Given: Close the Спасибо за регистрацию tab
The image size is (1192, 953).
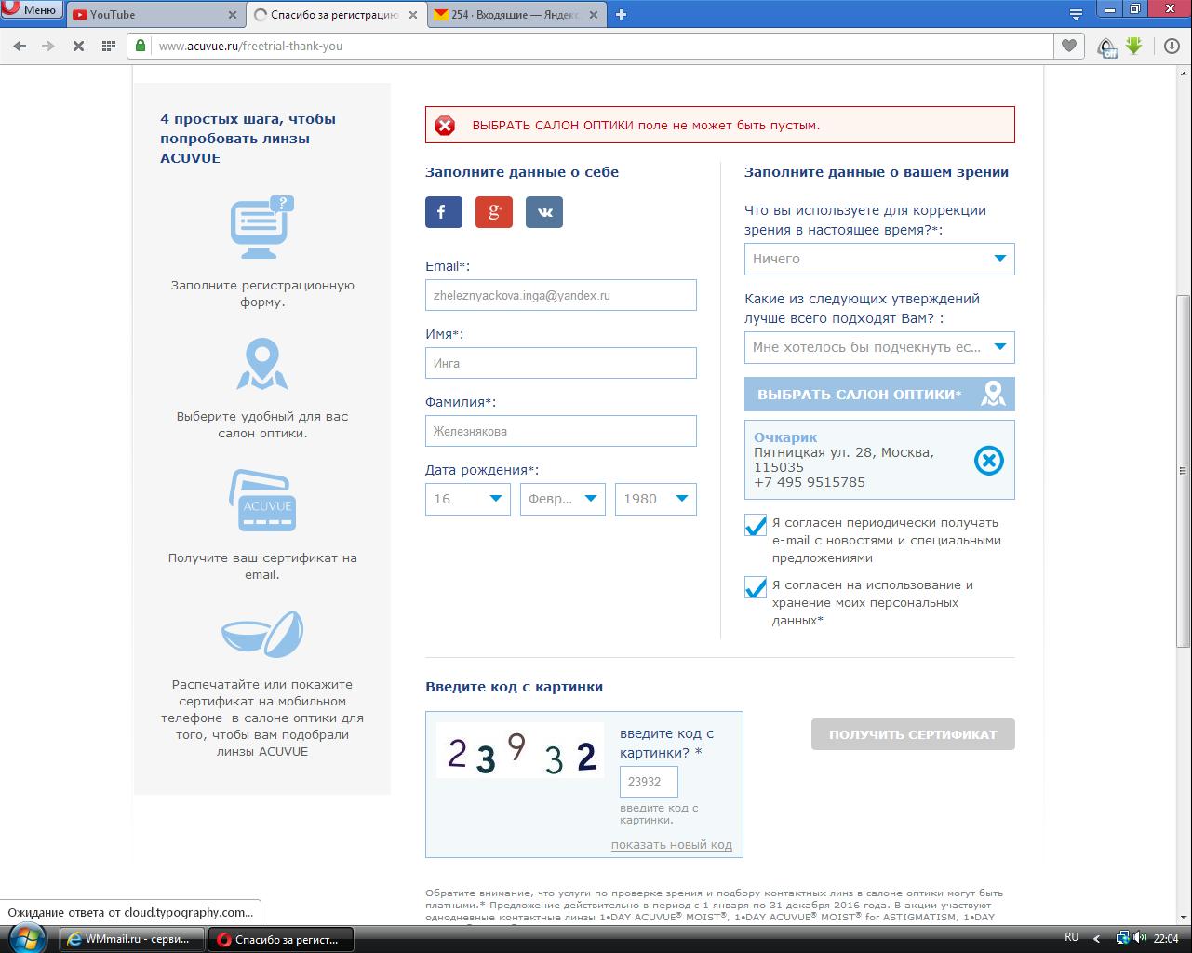Looking at the screenshot, I should tap(415, 15).
